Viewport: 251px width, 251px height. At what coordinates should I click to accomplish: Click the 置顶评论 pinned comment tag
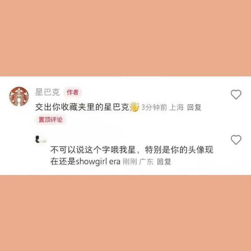coord(51,120)
